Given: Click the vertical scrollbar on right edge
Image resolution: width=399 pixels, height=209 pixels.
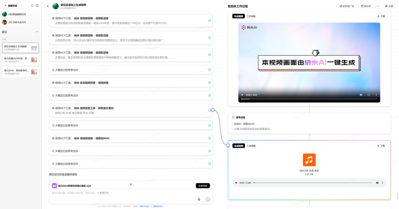Looking at the screenshot, I should [398, 196].
